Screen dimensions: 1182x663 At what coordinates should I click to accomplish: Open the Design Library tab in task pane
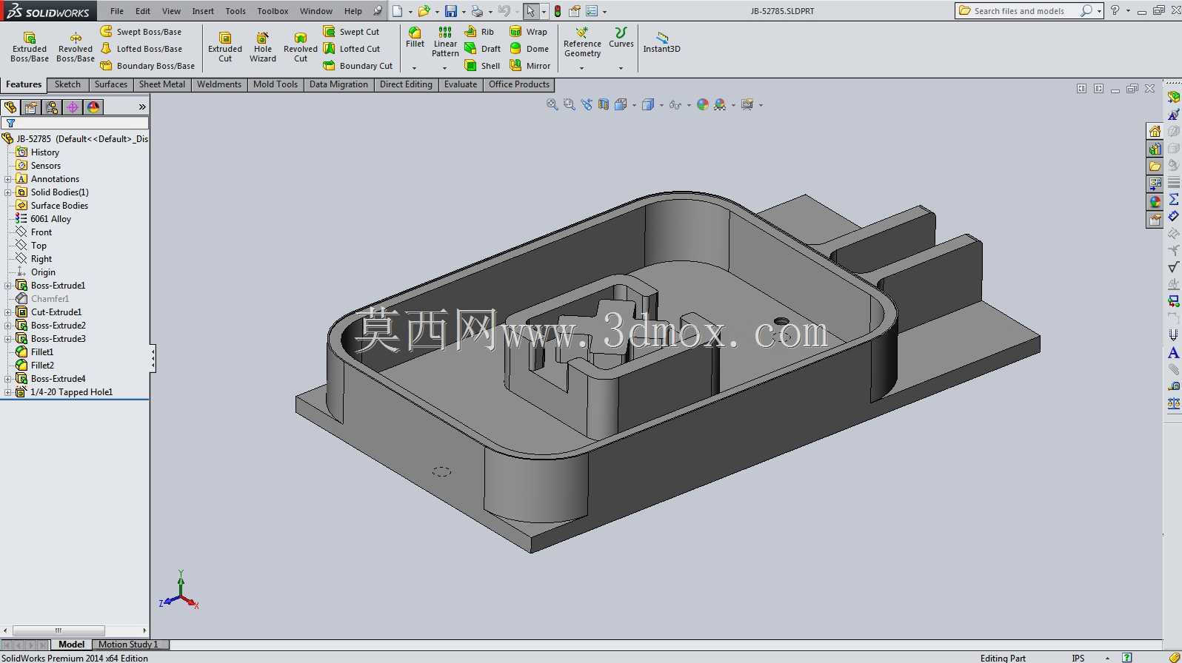point(1155,149)
